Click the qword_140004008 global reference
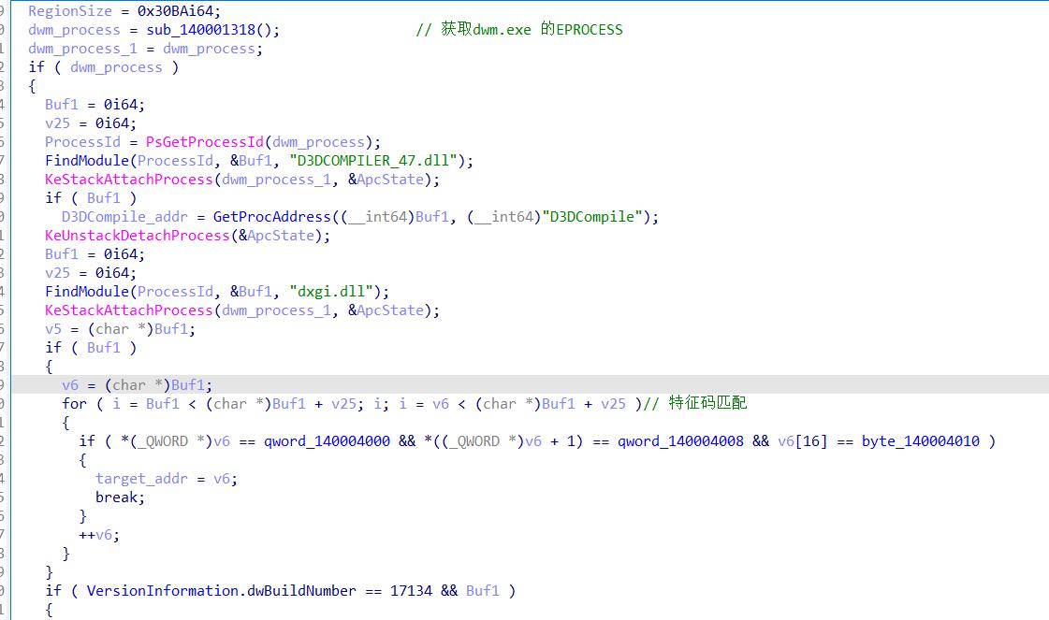Image resolution: width=1049 pixels, height=620 pixels. coord(680,441)
